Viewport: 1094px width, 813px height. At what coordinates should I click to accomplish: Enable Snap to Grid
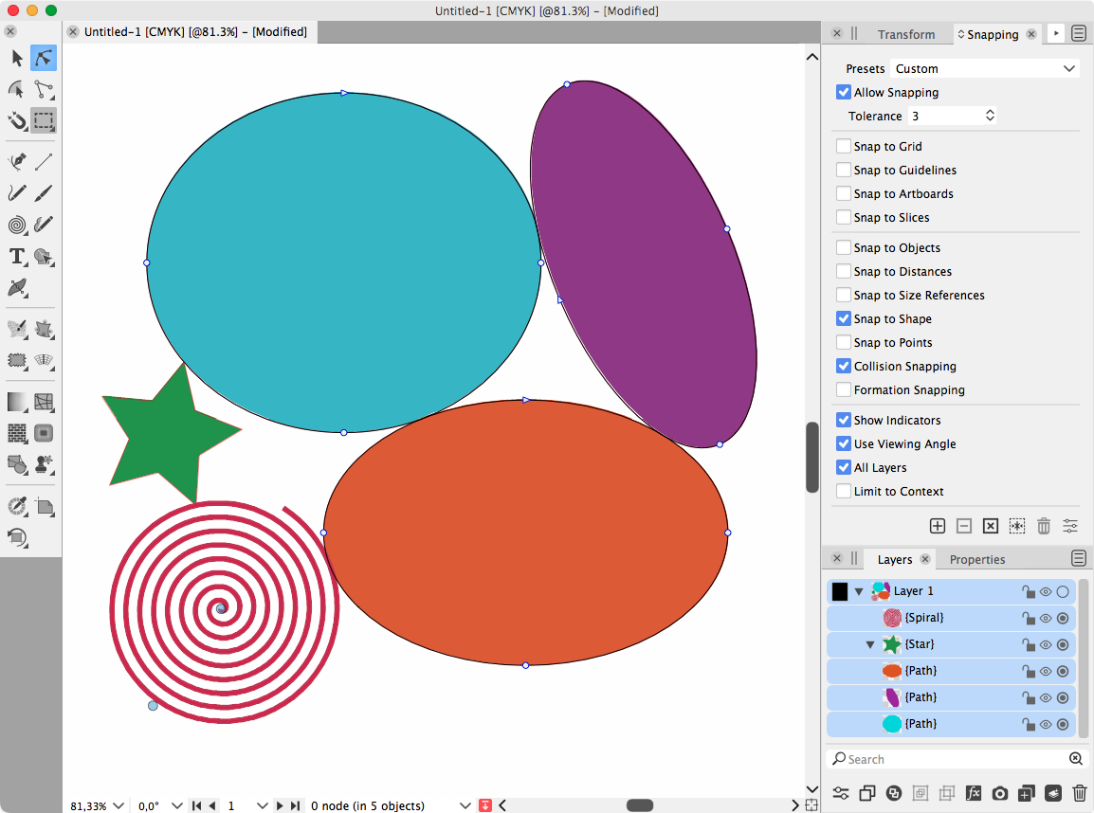[x=843, y=146]
